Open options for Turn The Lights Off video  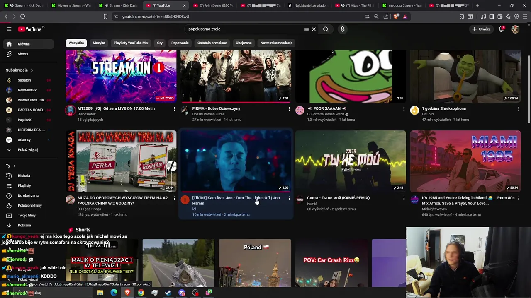[289, 198]
